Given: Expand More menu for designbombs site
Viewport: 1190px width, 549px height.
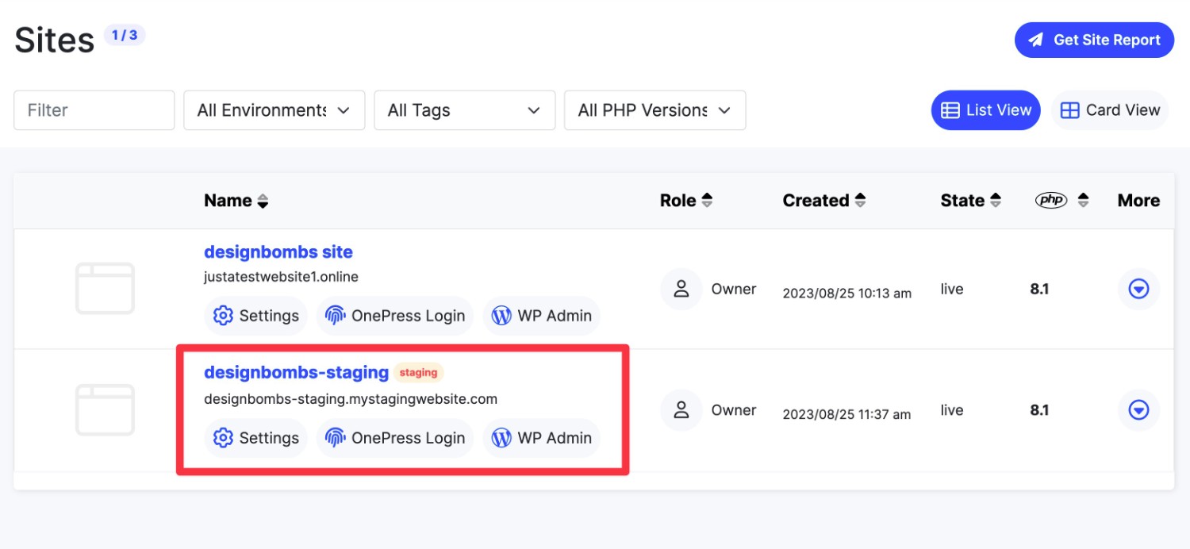Looking at the screenshot, I should coord(1139,290).
